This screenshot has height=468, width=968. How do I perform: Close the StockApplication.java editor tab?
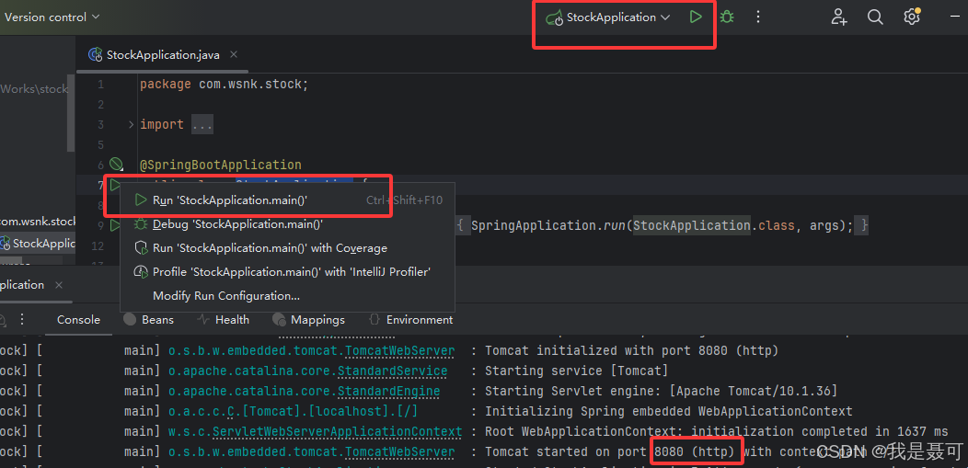pos(234,54)
